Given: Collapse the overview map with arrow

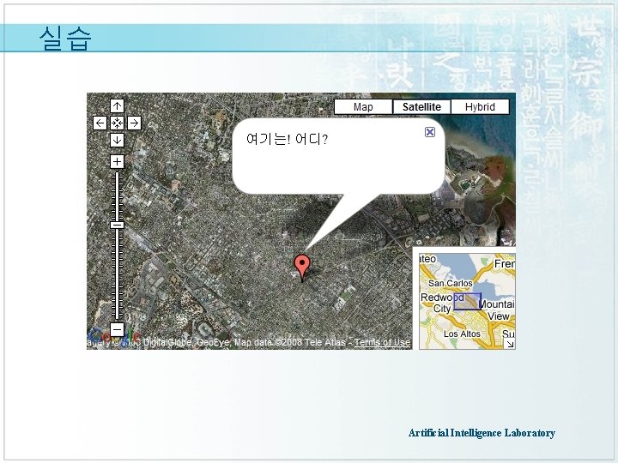Looking at the screenshot, I should click(x=510, y=344).
